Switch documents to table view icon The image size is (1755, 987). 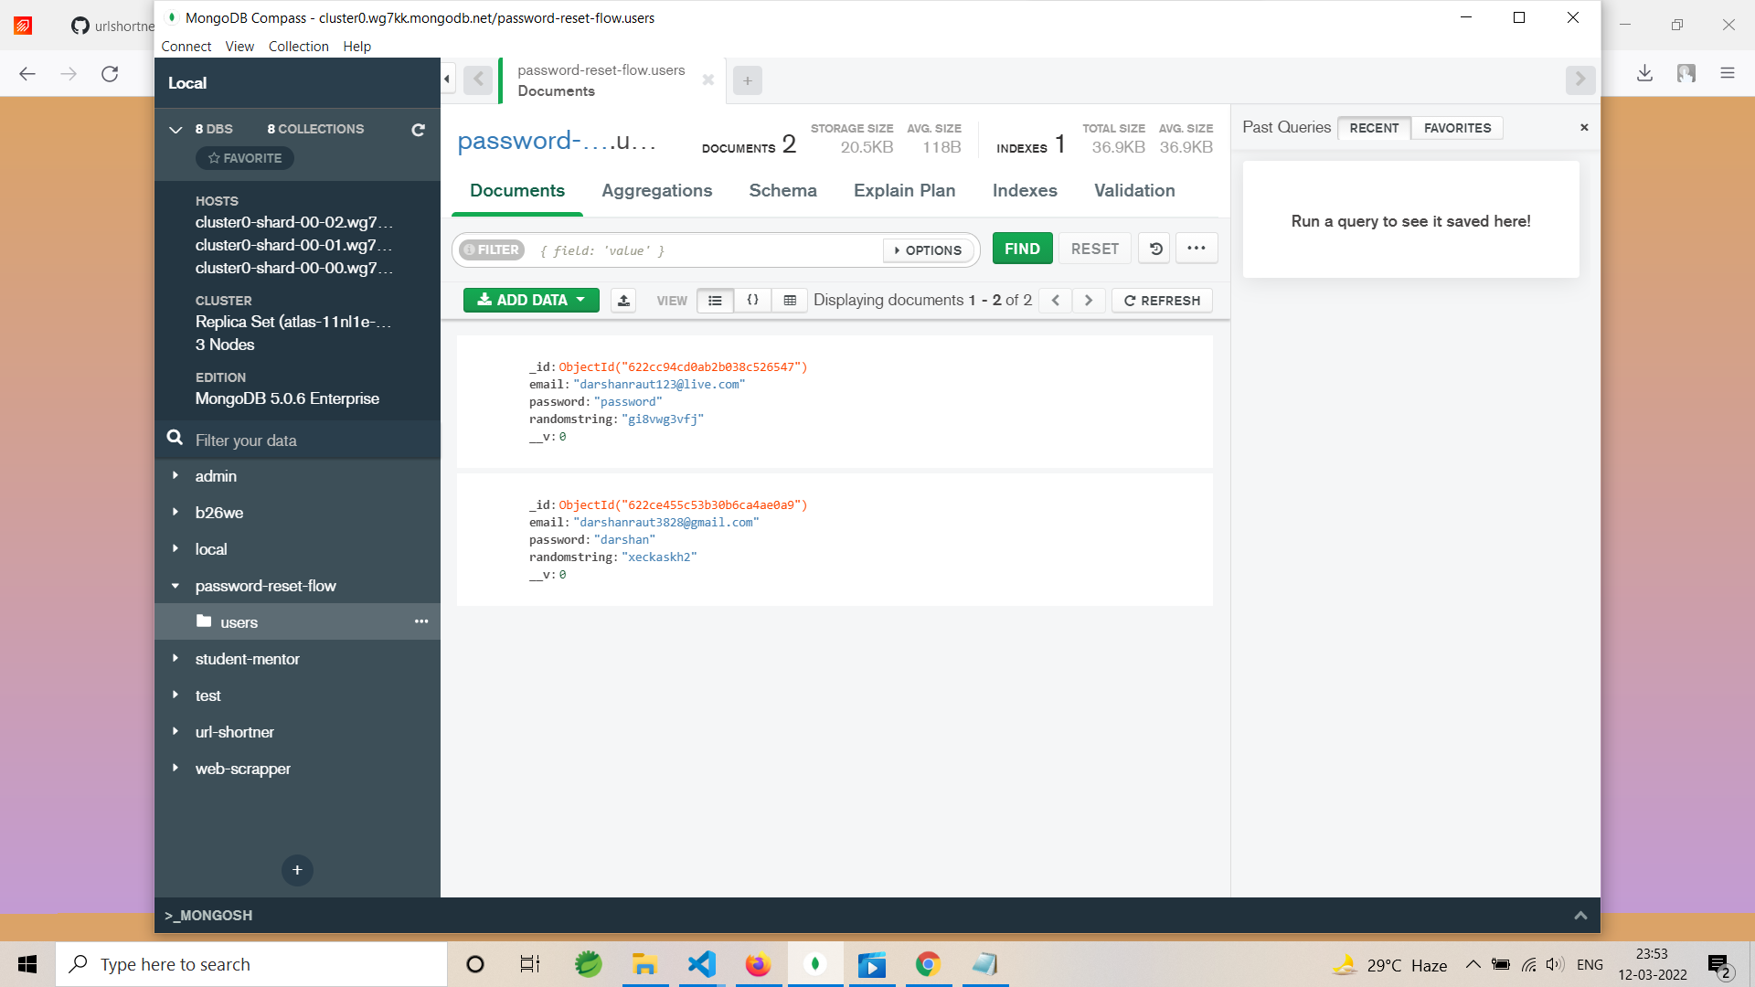coord(789,300)
